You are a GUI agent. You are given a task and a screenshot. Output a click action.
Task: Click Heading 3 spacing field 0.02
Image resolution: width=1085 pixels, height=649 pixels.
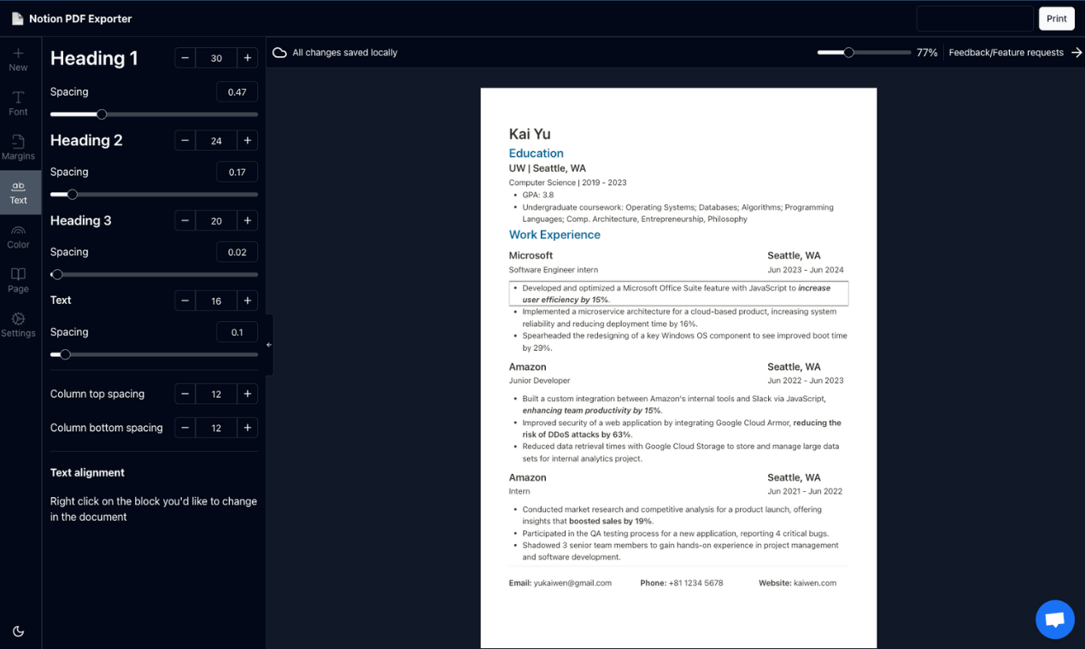[237, 253]
